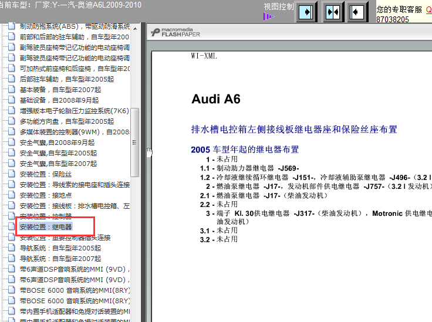
Task: Click the page icon beside 基础设备，自2008年9月起
Action: (11, 100)
